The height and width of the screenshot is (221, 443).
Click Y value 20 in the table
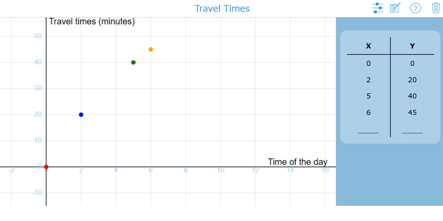(x=412, y=80)
